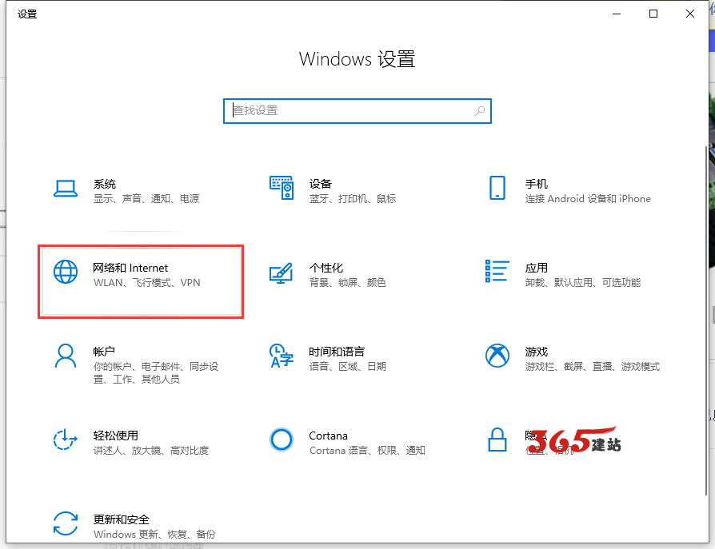Image resolution: width=715 pixels, height=549 pixels.
Task: Click the description Windows 更新、恢复、备份
Action: [154, 534]
